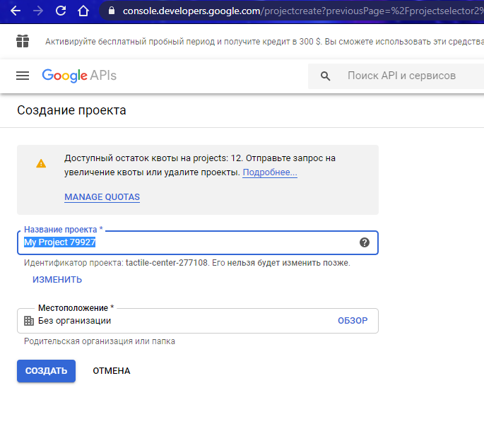This screenshot has width=484, height=424.
Task: Reload the page with refresh icon
Action: (x=61, y=11)
